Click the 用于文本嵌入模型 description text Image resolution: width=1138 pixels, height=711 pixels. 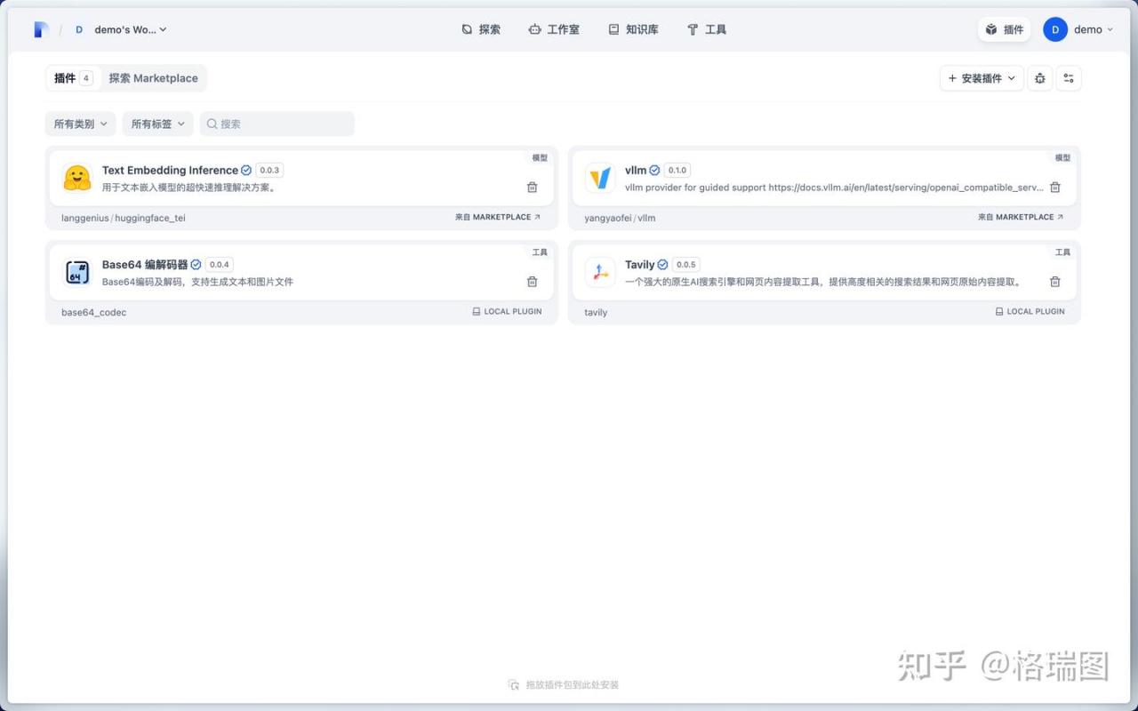(188, 188)
